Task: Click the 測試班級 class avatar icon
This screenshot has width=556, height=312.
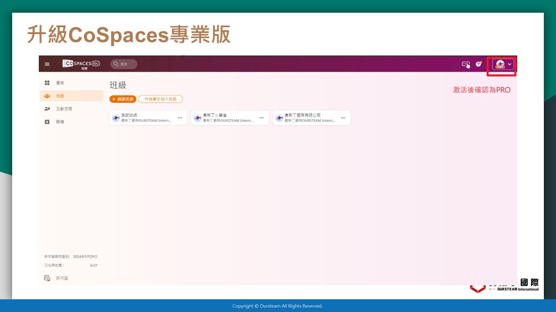Action: click(116, 118)
